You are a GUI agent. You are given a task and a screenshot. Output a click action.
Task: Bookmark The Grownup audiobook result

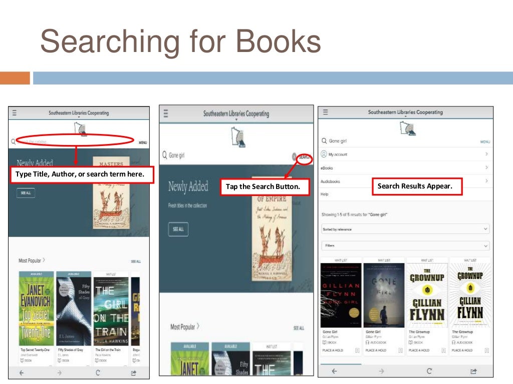point(487,350)
